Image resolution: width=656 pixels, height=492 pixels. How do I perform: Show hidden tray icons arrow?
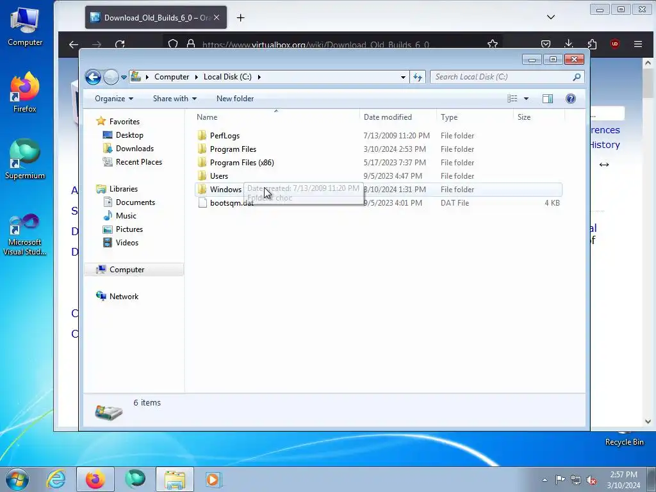coord(545,480)
